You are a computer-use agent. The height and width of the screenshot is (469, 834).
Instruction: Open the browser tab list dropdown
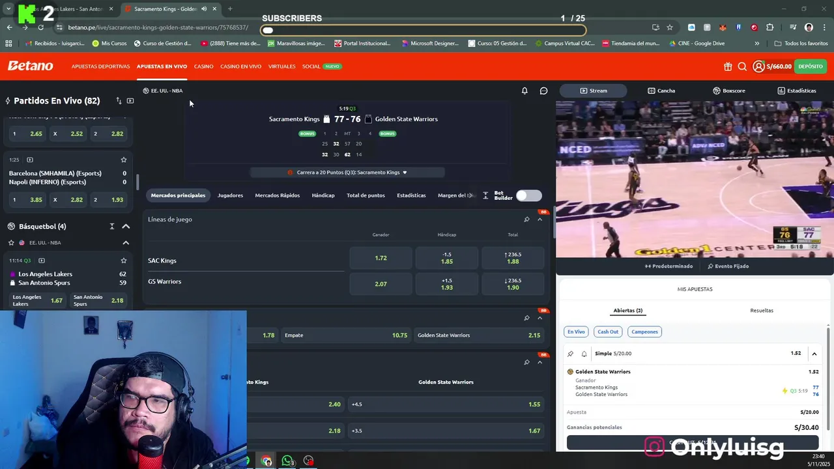(x=8, y=9)
